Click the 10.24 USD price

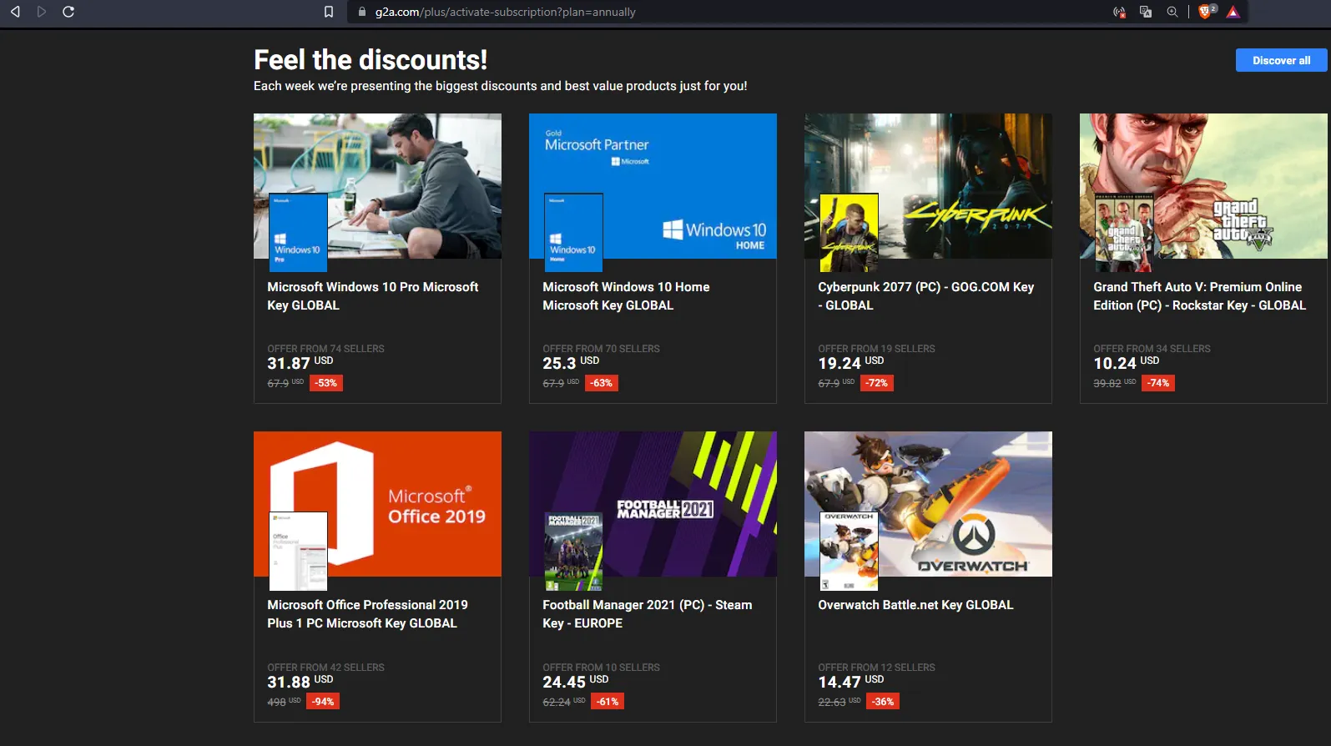coord(1126,363)
